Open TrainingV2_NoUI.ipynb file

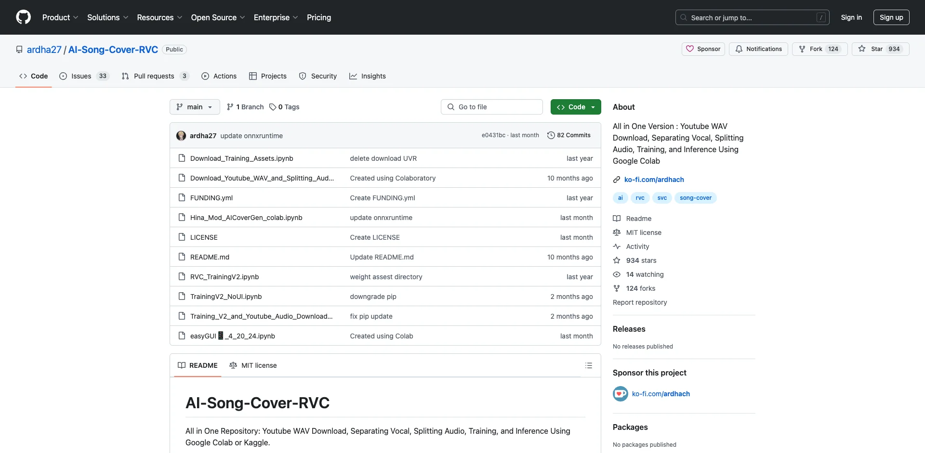[x=226, y=297]
